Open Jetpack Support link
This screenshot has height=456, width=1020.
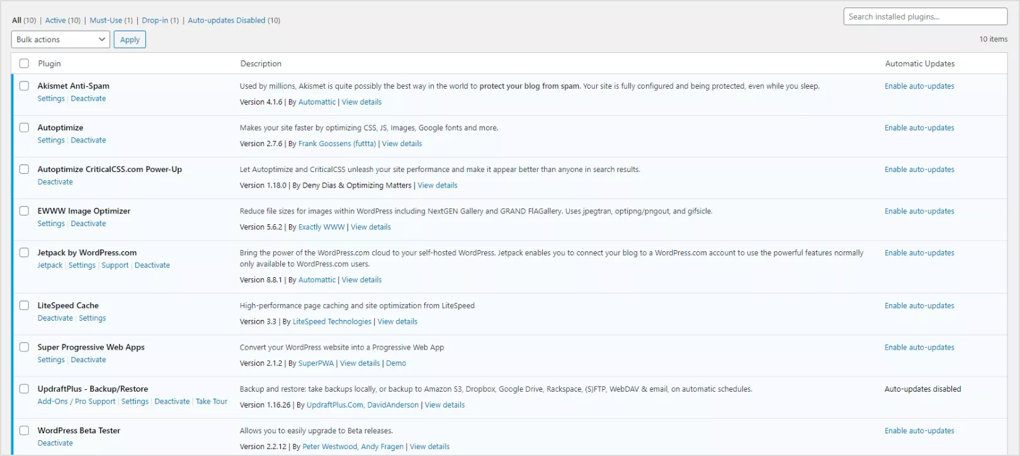coord(115,265)
